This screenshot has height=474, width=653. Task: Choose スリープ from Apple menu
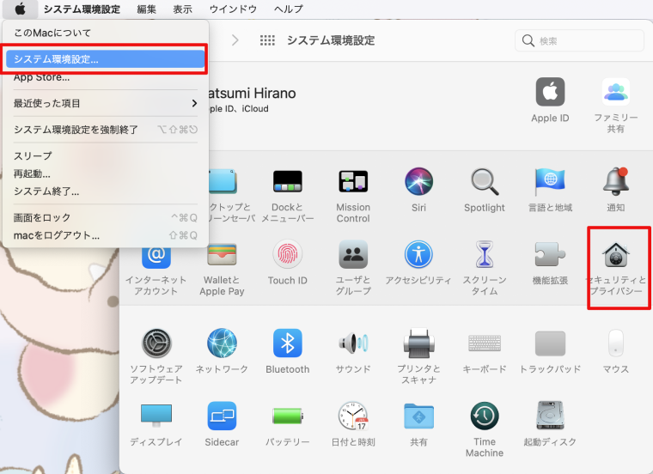point(105,156)
